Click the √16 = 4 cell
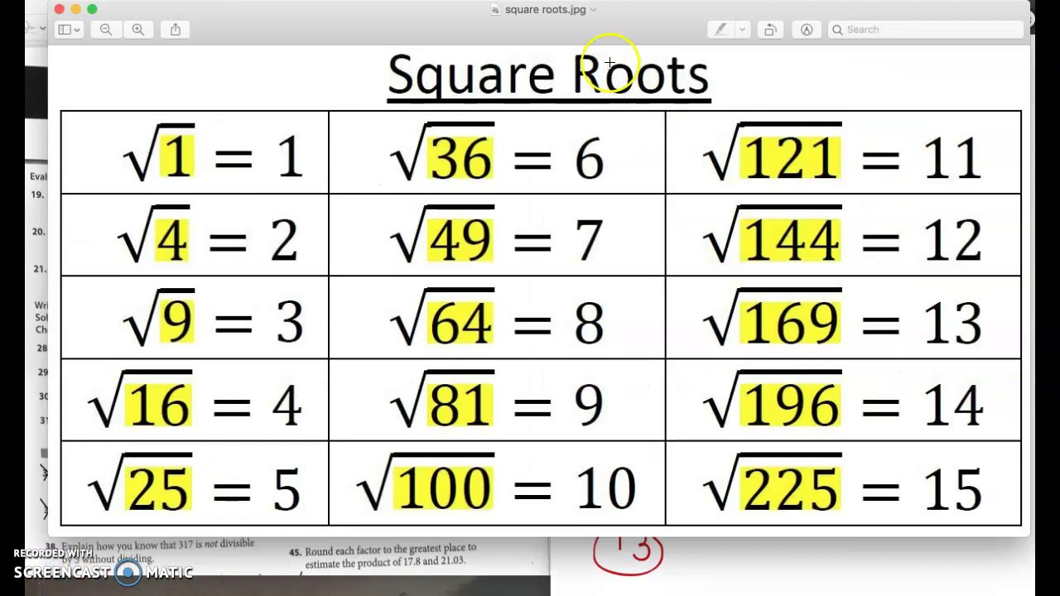This screenshot has height=596, width=1060. click(x=195, y=401)
